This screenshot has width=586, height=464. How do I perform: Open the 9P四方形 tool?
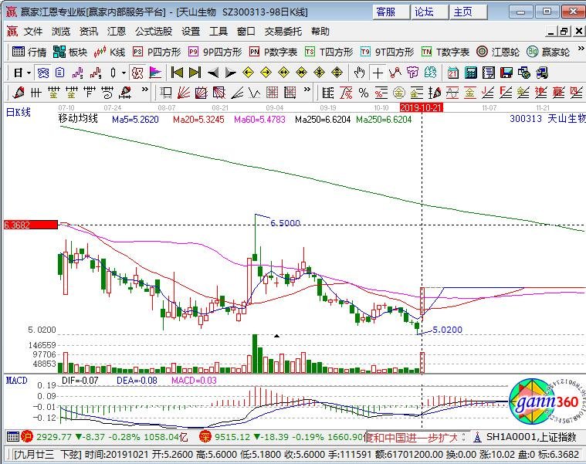click(x=215, y=52)
